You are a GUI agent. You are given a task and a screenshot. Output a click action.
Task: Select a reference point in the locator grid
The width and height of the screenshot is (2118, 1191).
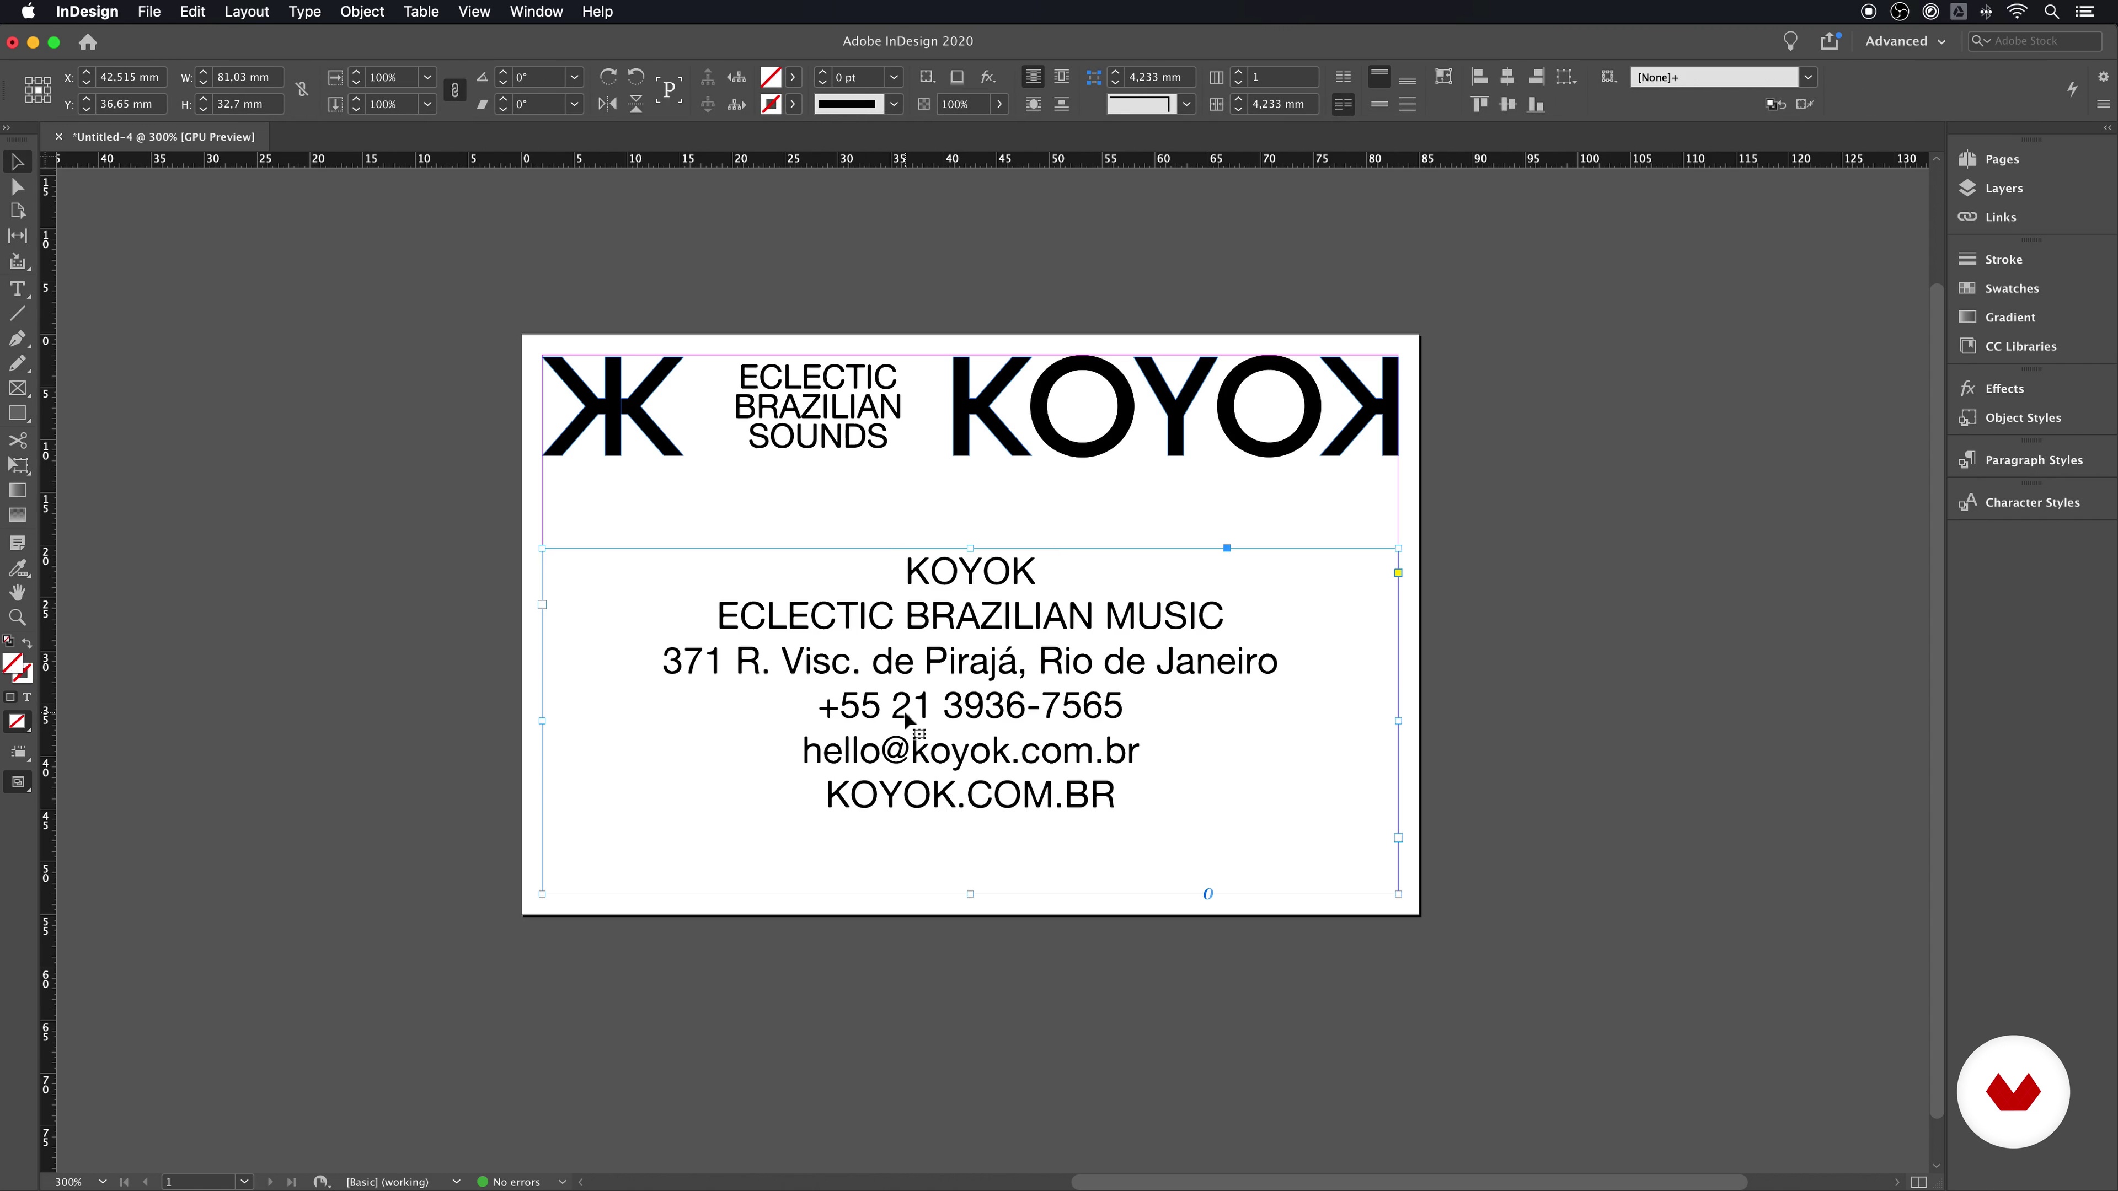click(x=38, y=89)
